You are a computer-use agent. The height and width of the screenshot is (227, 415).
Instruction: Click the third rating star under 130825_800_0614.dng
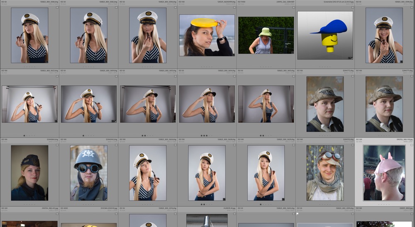point(207,135)
